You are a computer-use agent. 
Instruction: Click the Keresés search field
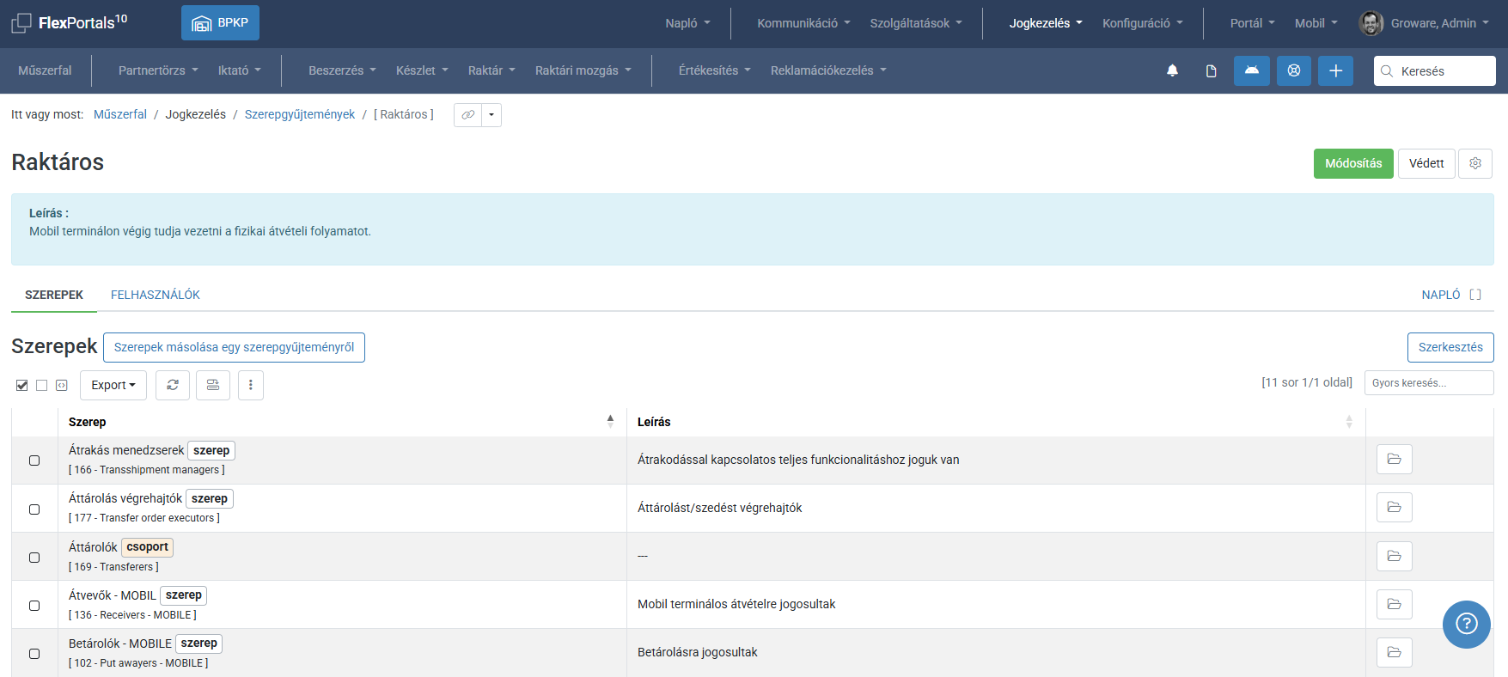coord(1435,70)
